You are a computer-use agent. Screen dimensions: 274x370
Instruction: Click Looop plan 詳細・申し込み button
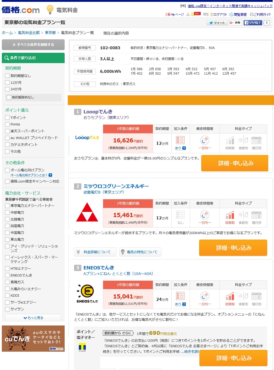pyautogui.click(x=235, y=163)
